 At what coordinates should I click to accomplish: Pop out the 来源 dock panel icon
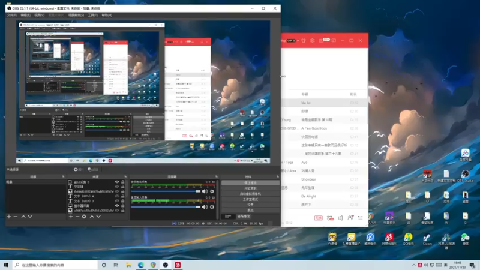click(125, 176)
